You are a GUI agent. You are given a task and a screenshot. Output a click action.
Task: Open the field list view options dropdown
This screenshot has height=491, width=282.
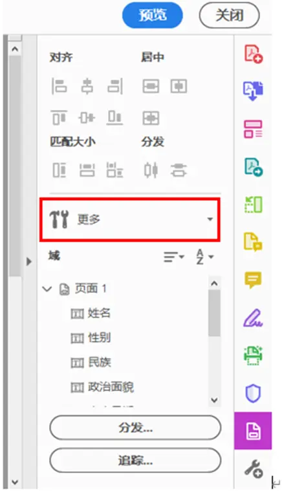click(x=174, y=257)
